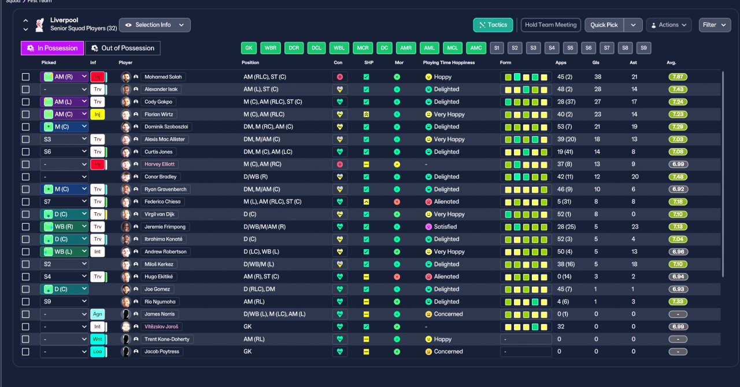The height and width of the screenshot is (387, 740).
Task: Click the GK position filter chip
Action: pyautogui.click(x=249, y=48)
